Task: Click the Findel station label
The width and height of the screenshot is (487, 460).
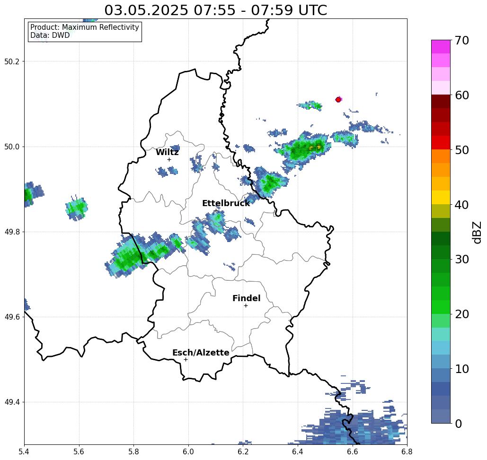Action: (246, 298)
